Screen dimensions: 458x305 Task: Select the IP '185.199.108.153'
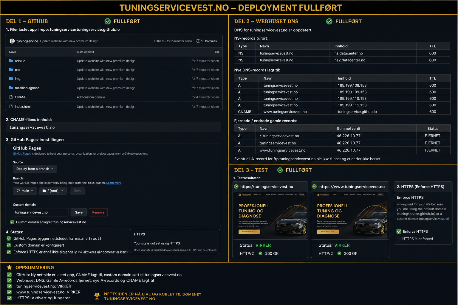352,85
